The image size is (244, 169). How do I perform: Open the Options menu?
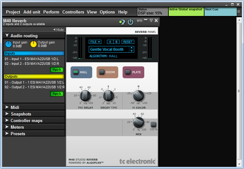click(107, 12)
